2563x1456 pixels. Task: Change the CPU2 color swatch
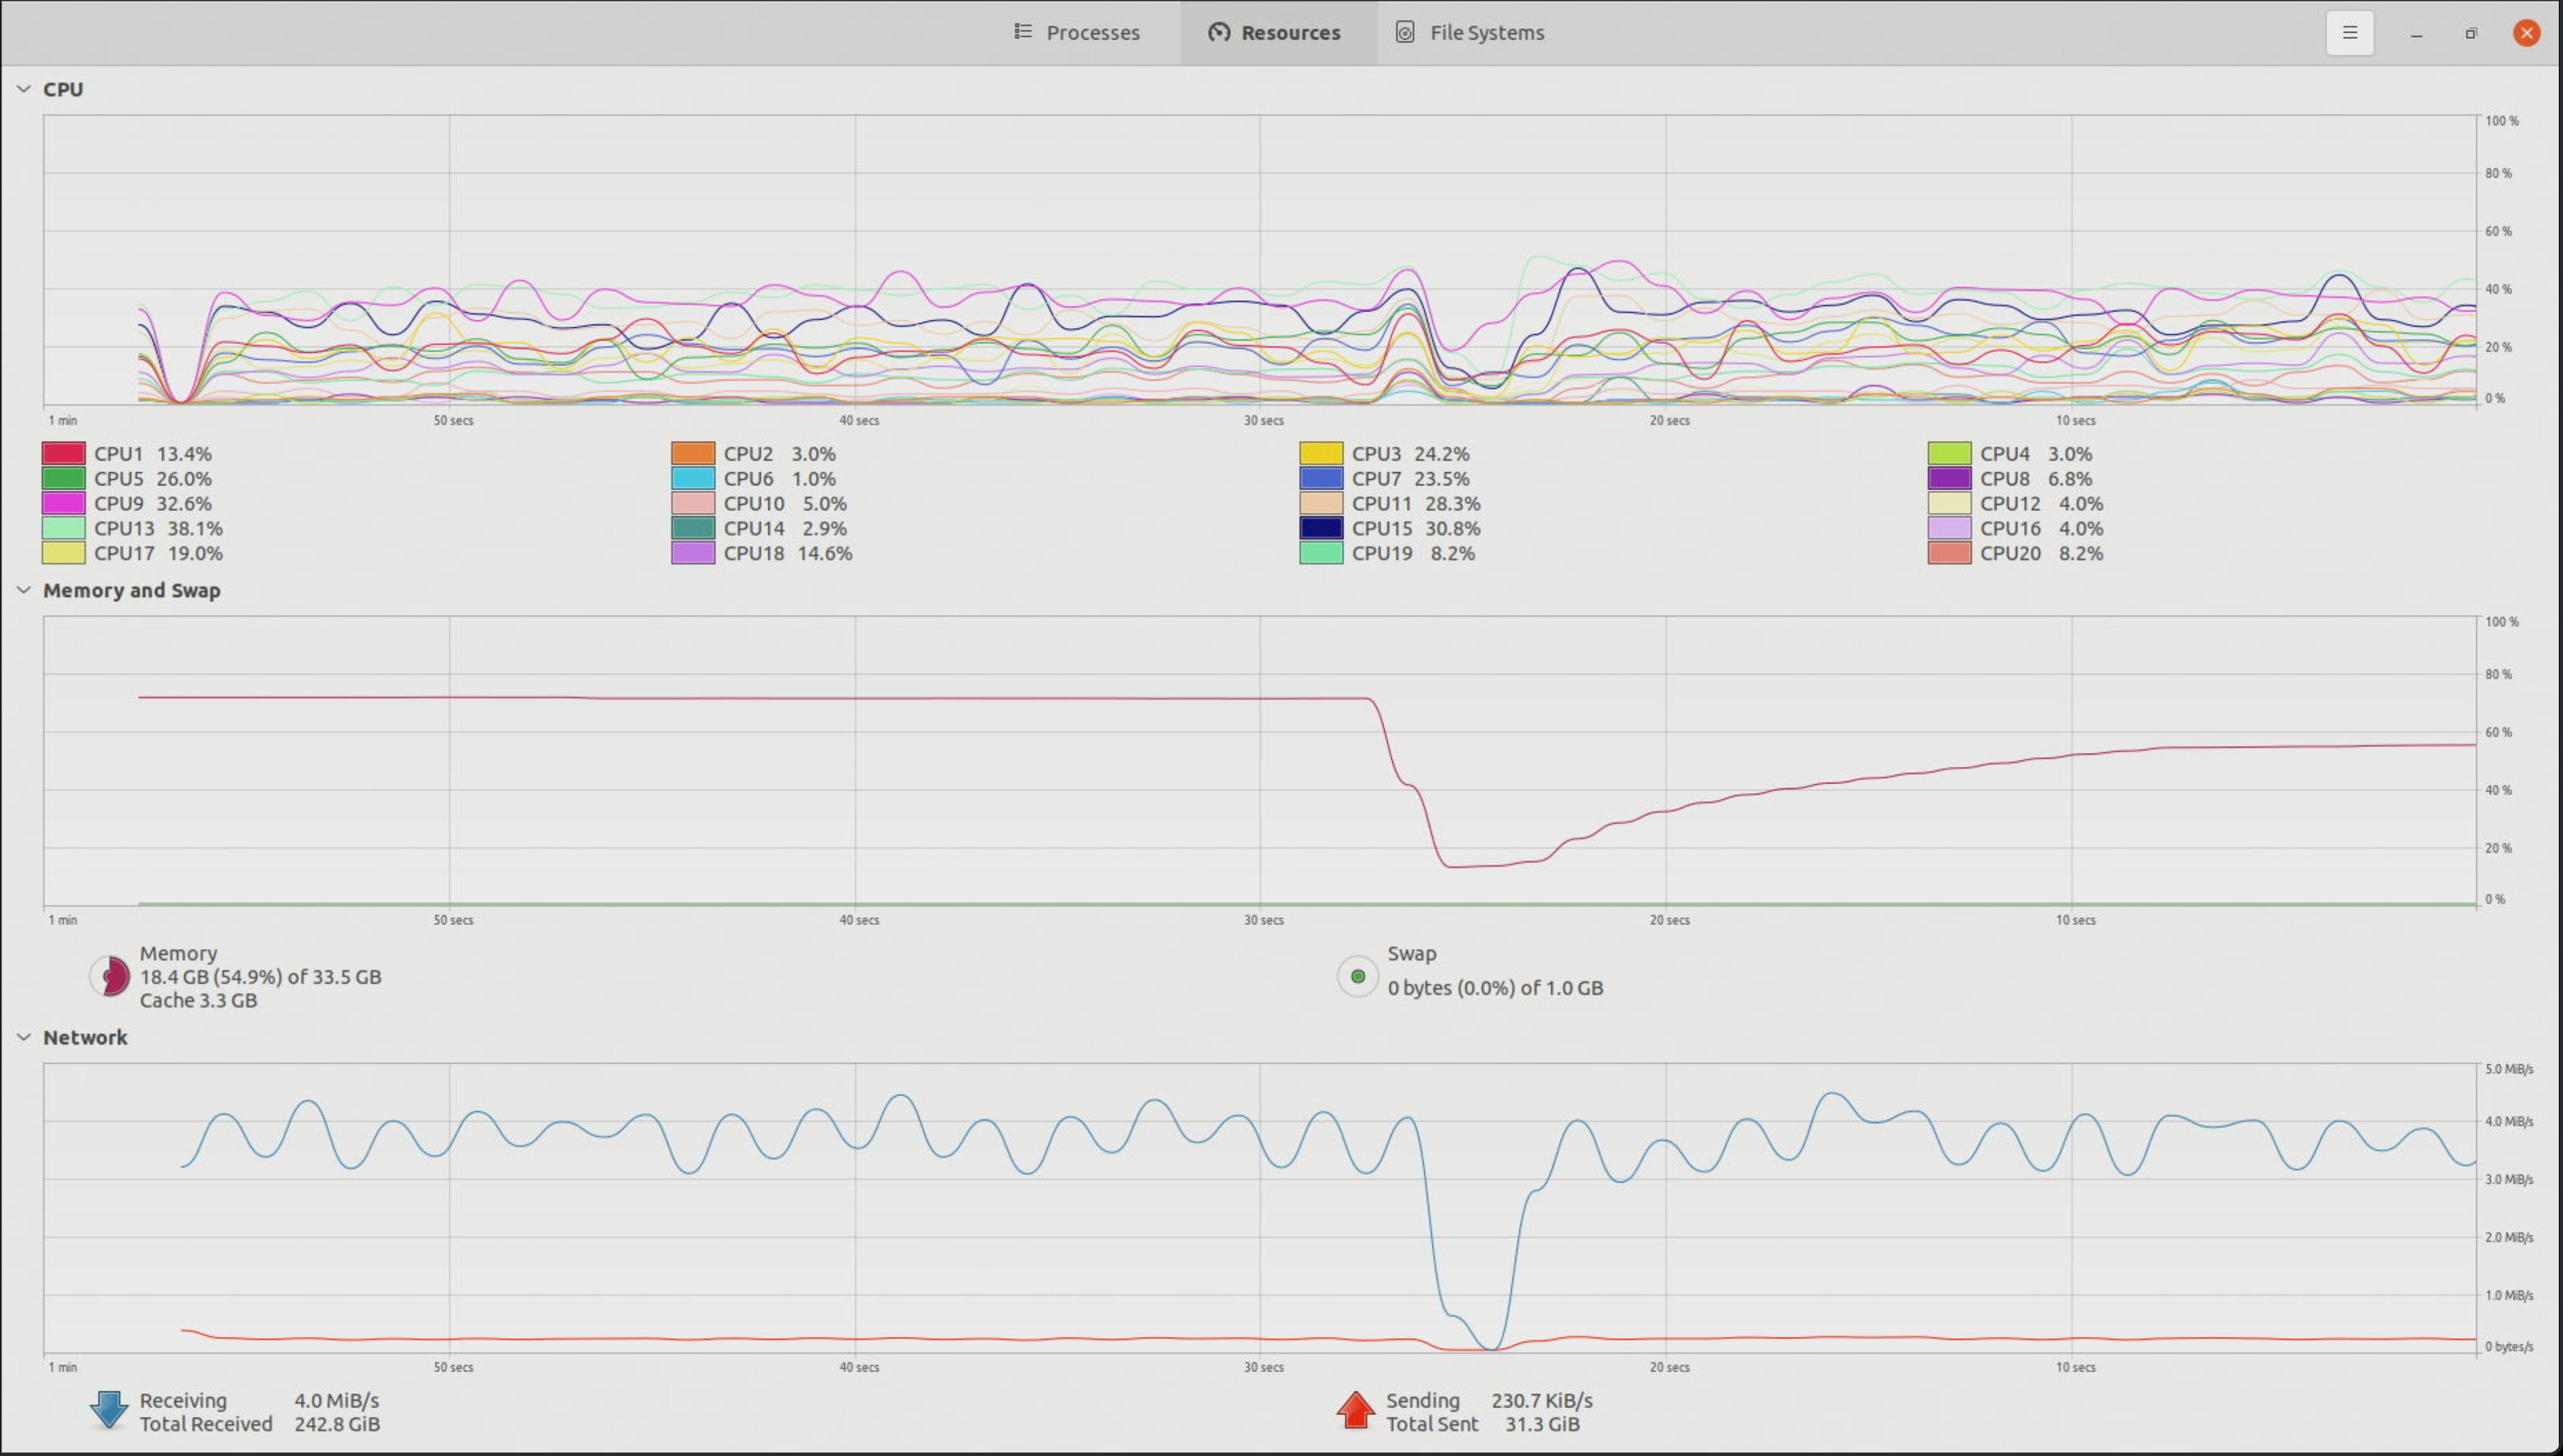[693, 453]
